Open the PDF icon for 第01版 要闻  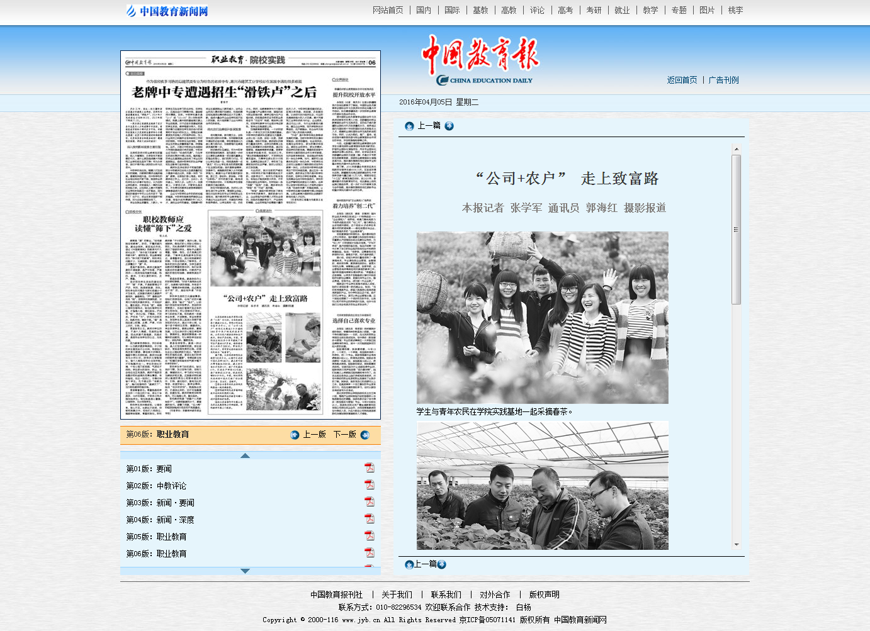pos(370,467)
